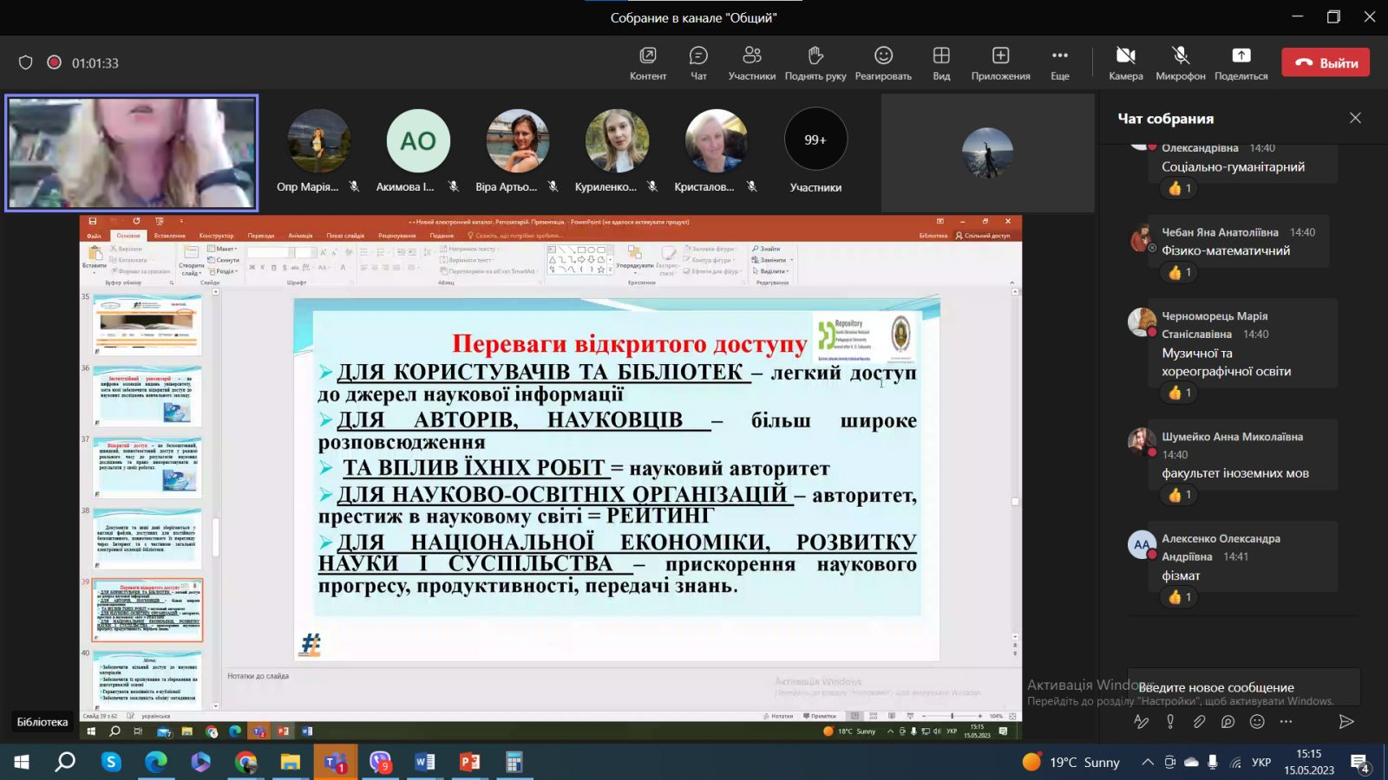The width and height of the screenshot is (1388, 780).
Task: Switch to PowerPoint in the Windows taskbar
Action: 469,763
